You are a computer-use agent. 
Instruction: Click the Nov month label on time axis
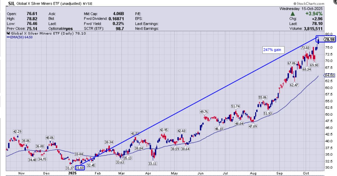(x=21, y=173)
